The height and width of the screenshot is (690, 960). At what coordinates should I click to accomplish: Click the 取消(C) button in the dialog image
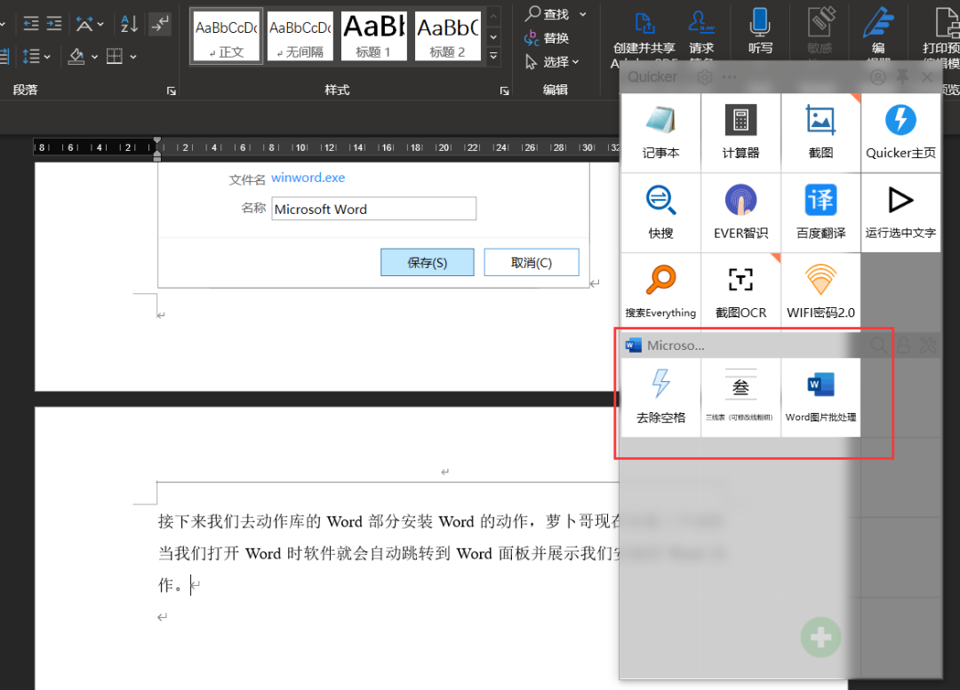tap(532, 263)
